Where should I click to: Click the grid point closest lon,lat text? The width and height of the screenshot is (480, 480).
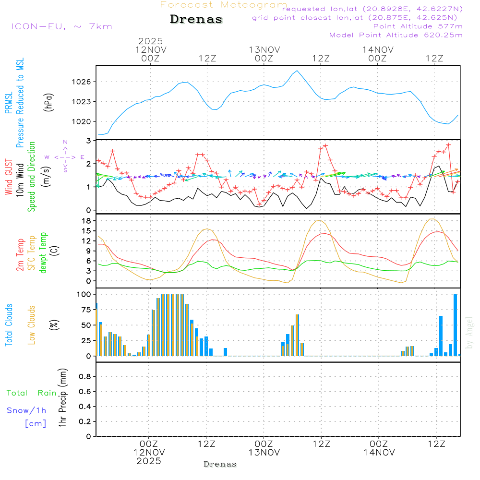tap(358, 18)
